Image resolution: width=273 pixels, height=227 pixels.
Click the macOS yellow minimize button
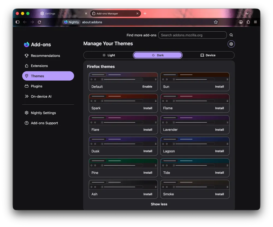tap(23, 13)
